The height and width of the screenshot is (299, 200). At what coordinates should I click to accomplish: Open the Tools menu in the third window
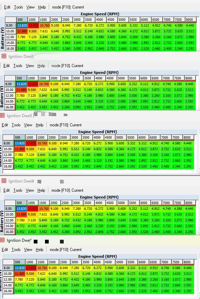(x=16, y=125)
